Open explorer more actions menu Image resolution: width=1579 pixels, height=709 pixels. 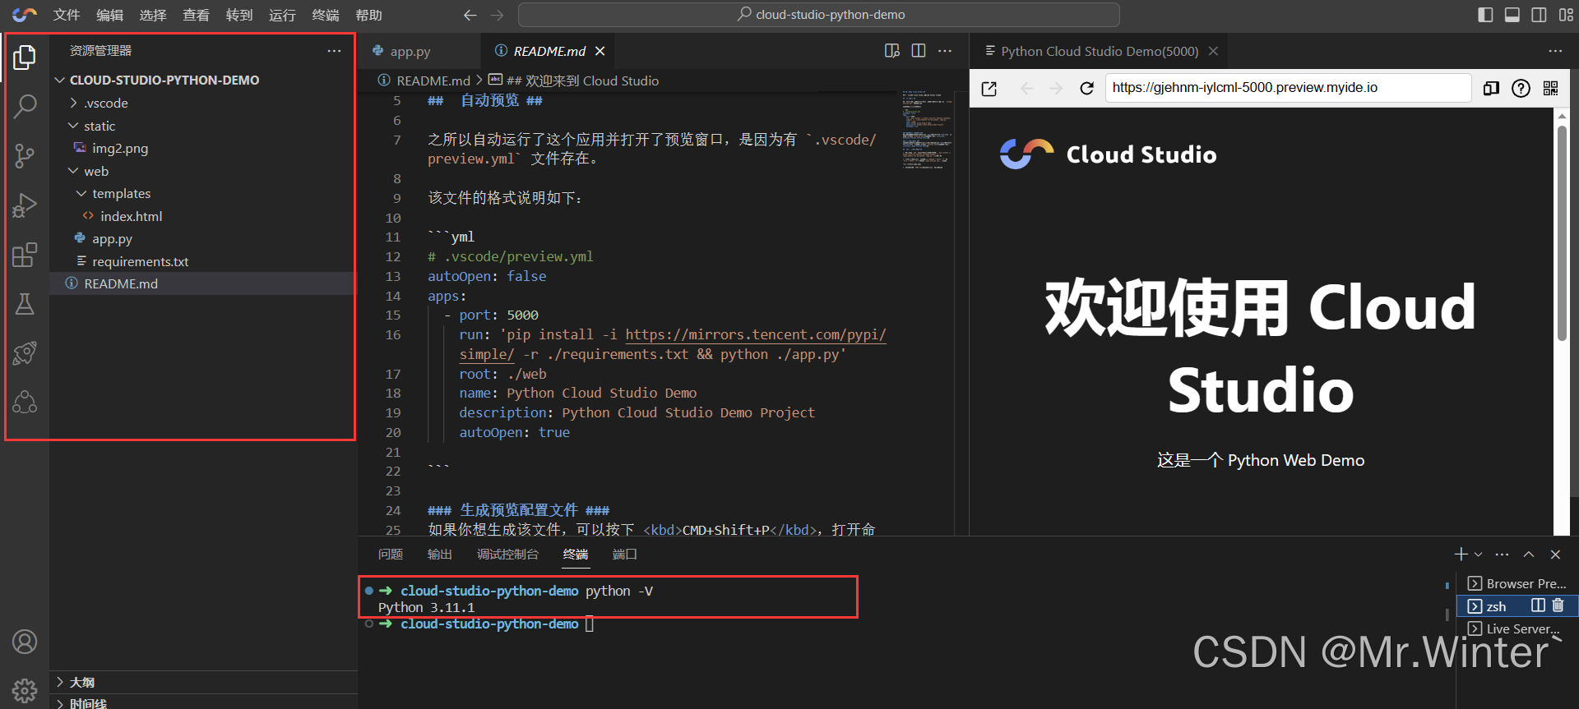click(x=334, y=51)
